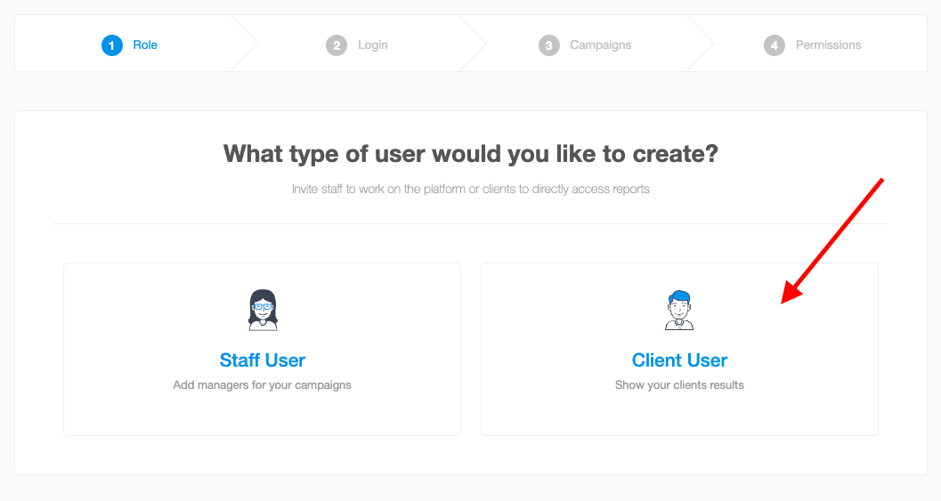Jump to the Campaigns step label
Image resolution: width=941 pixels, height=501 pixels.
coord(600,45)
